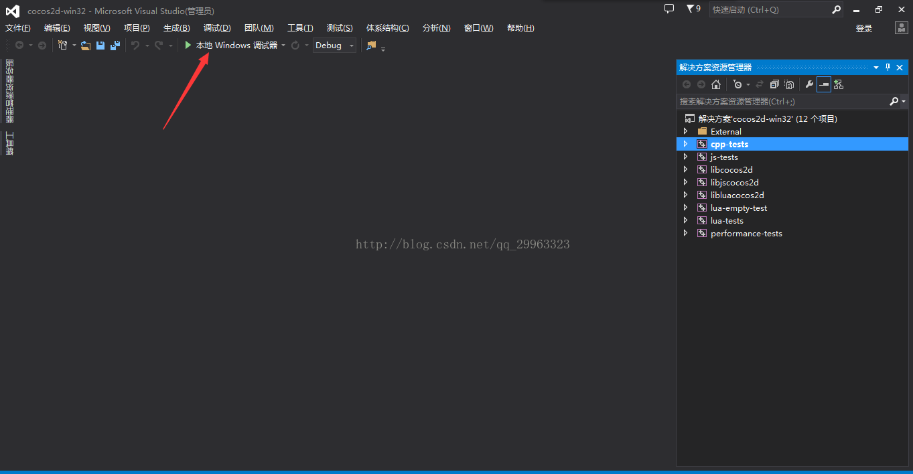Screen dimensions: 913x474
Task: Open the 项目(P) menu
Action: point(137,28)
